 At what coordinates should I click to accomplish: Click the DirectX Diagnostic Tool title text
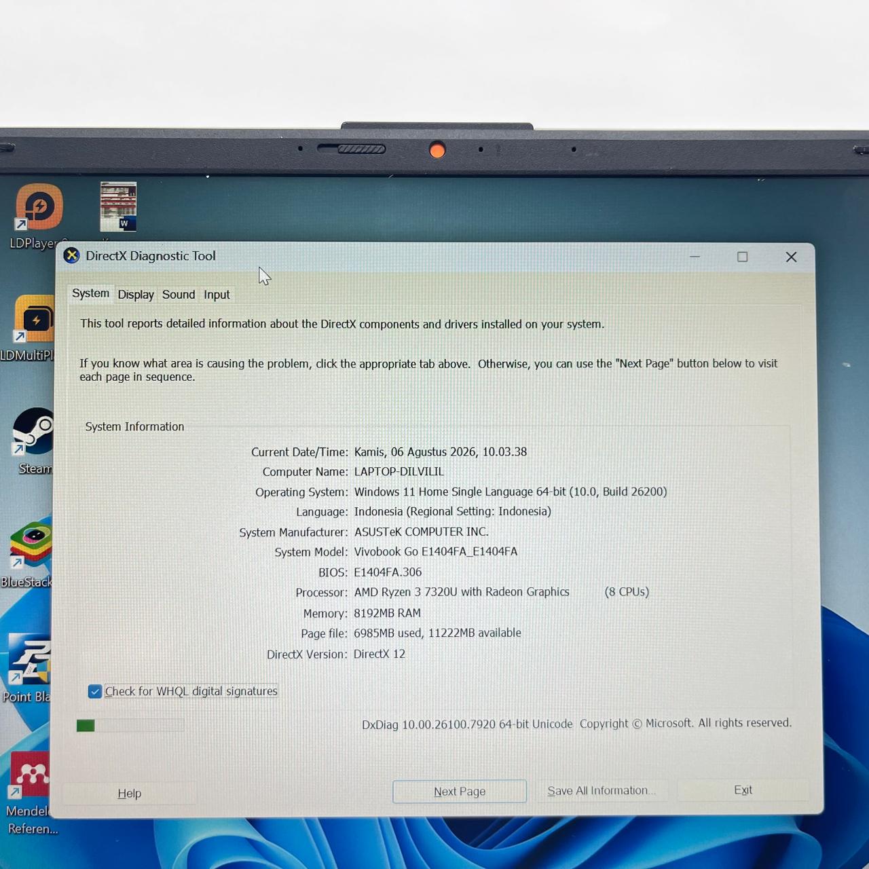point(151,256)
